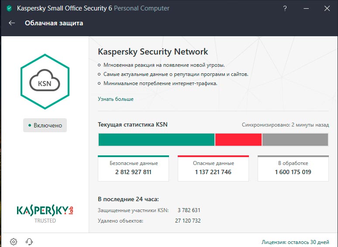Click the license 30 days remaining link
Viewport: 338px width, 247px height.
point(295,241)
